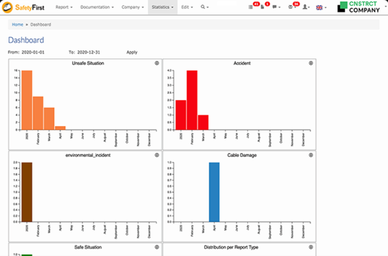This screenshot has height=256, width=388.
Task: Open the user account icon
Action: click(305, 8)
